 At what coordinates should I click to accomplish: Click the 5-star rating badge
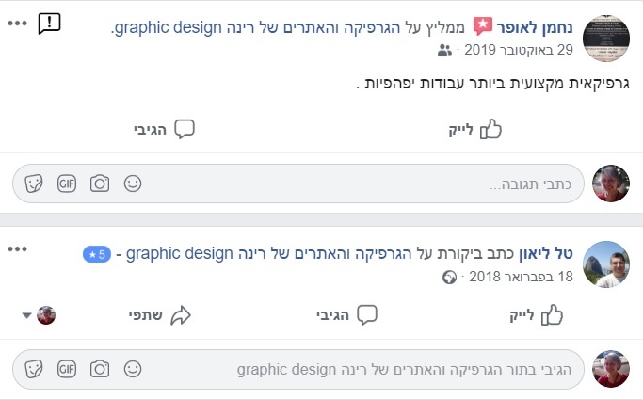point(97,254)
